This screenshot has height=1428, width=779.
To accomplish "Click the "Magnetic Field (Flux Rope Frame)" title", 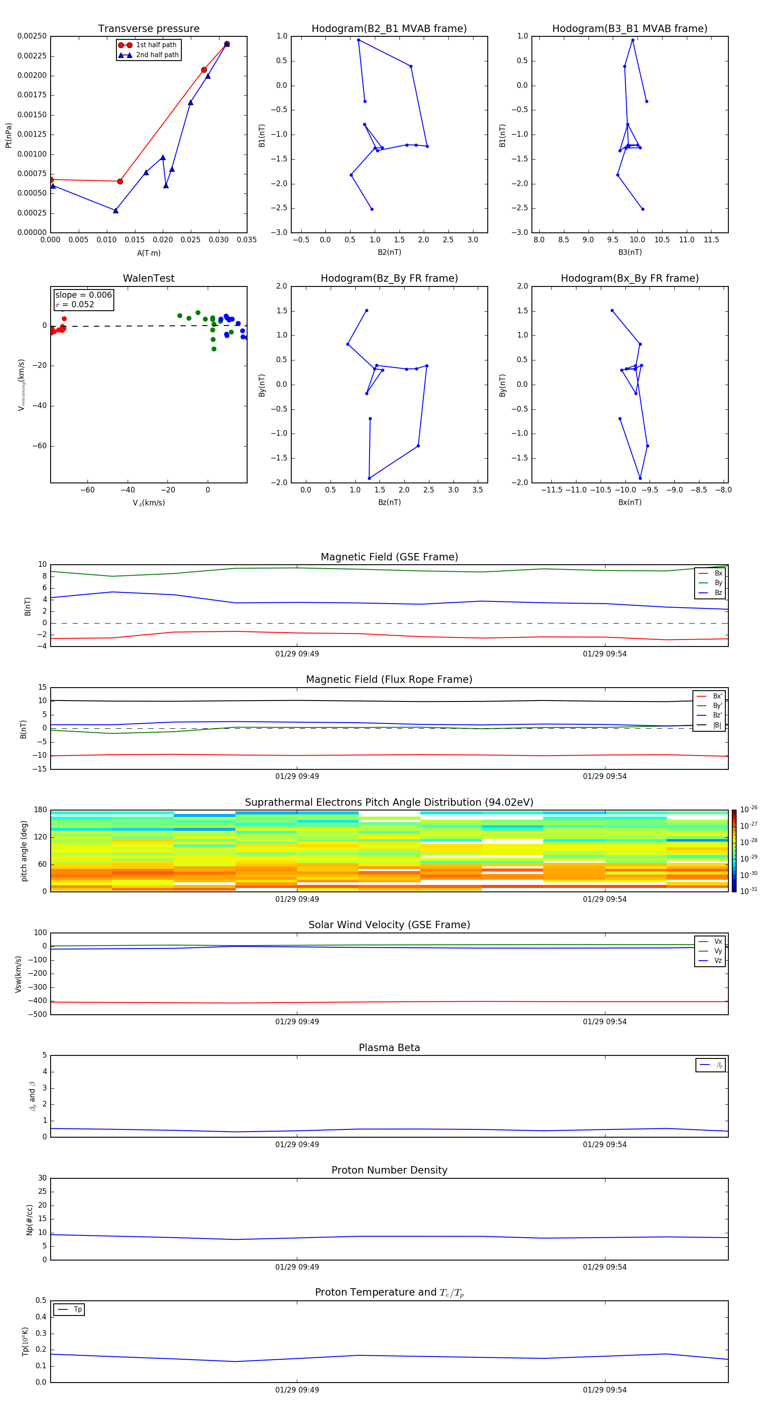I will [389, 680].
